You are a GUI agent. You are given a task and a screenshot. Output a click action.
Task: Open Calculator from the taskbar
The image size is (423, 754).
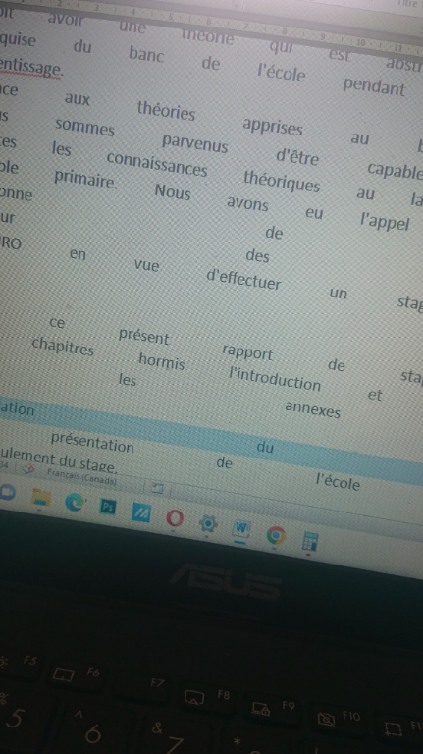(310, 542)
